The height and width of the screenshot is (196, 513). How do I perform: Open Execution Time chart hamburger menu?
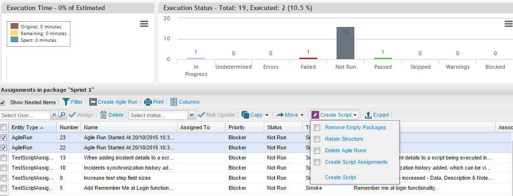tap(144, 24)
